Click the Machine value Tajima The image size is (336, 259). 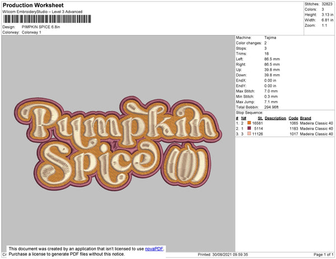(270, 37)
